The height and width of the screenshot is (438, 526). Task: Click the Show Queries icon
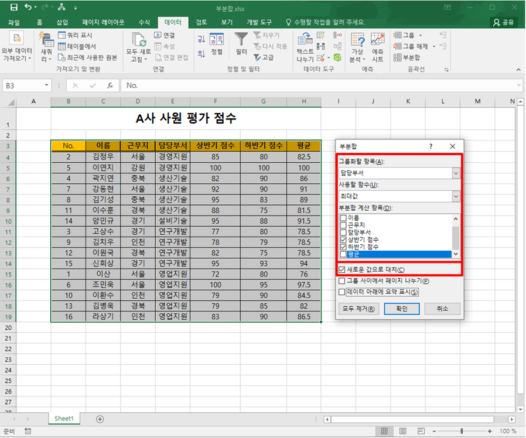(62, 35)
